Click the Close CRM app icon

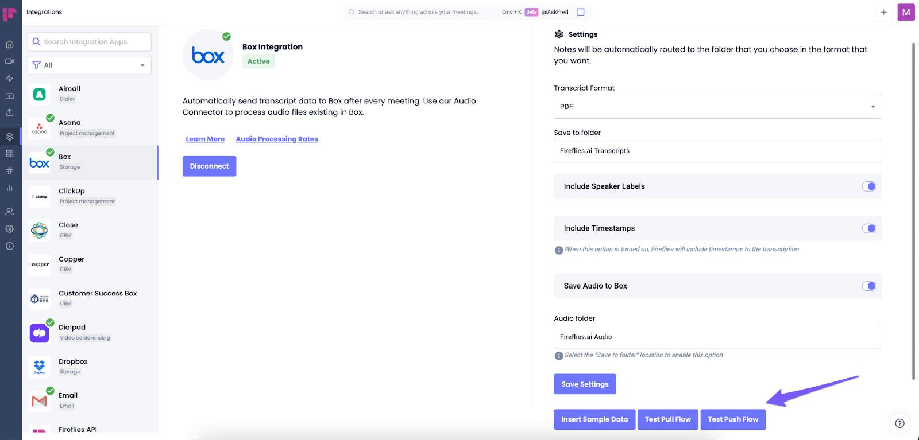[x=39, y=231]
